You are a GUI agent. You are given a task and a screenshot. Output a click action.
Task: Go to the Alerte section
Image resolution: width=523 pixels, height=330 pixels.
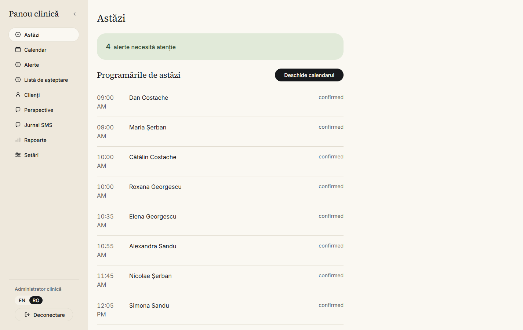point(44,65)
